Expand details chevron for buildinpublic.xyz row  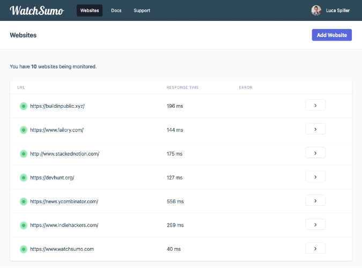315,105
